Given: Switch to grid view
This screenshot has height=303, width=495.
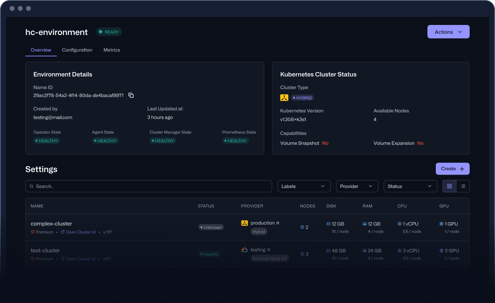Looking at the screenshot, I should coord(450,186).
